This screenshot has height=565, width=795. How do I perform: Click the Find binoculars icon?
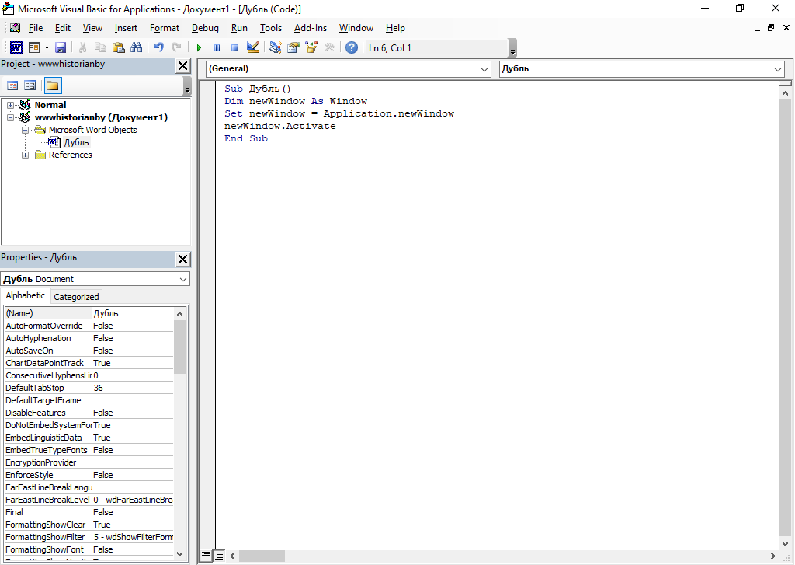point(136,47)
